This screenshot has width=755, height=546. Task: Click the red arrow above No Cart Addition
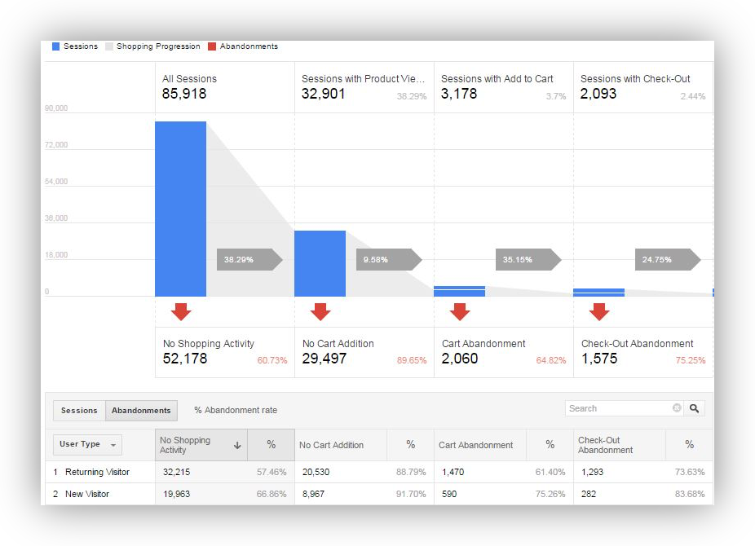click(320, 312)
